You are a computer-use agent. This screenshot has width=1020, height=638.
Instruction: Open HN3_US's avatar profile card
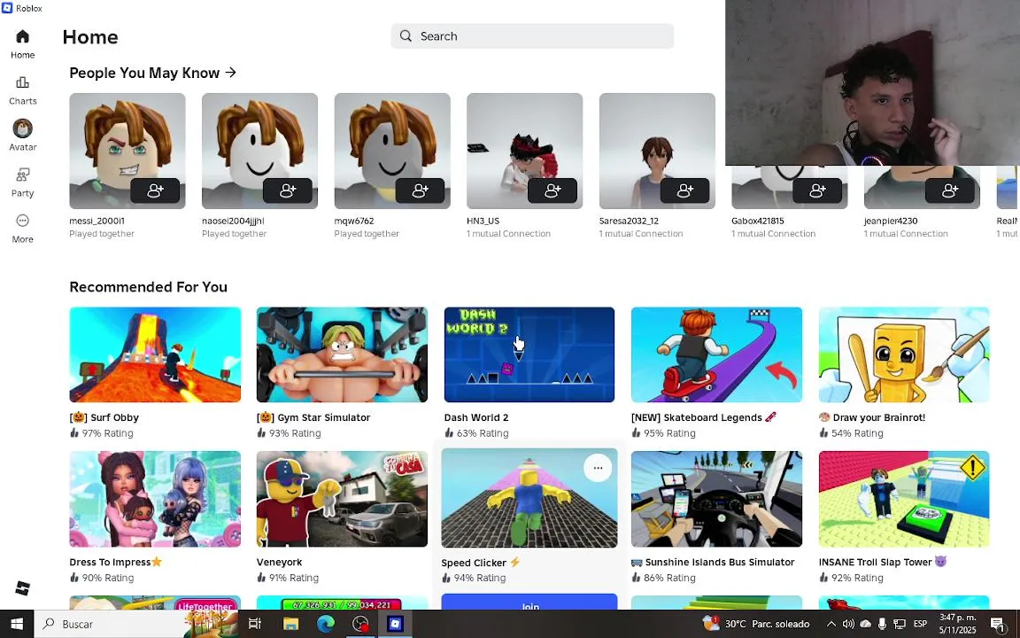524,151
